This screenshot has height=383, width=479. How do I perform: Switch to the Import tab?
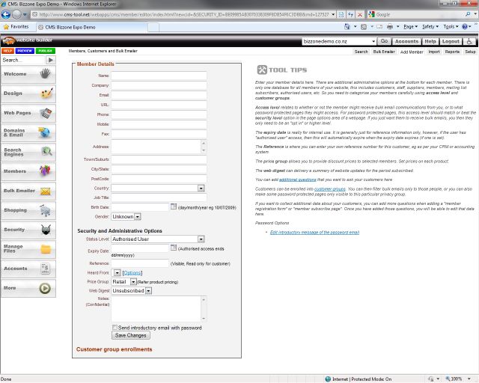click(x=434, y=52)
